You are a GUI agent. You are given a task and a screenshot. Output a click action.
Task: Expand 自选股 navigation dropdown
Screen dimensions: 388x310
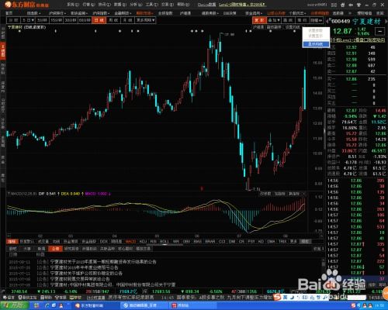[x=33, y=13]
